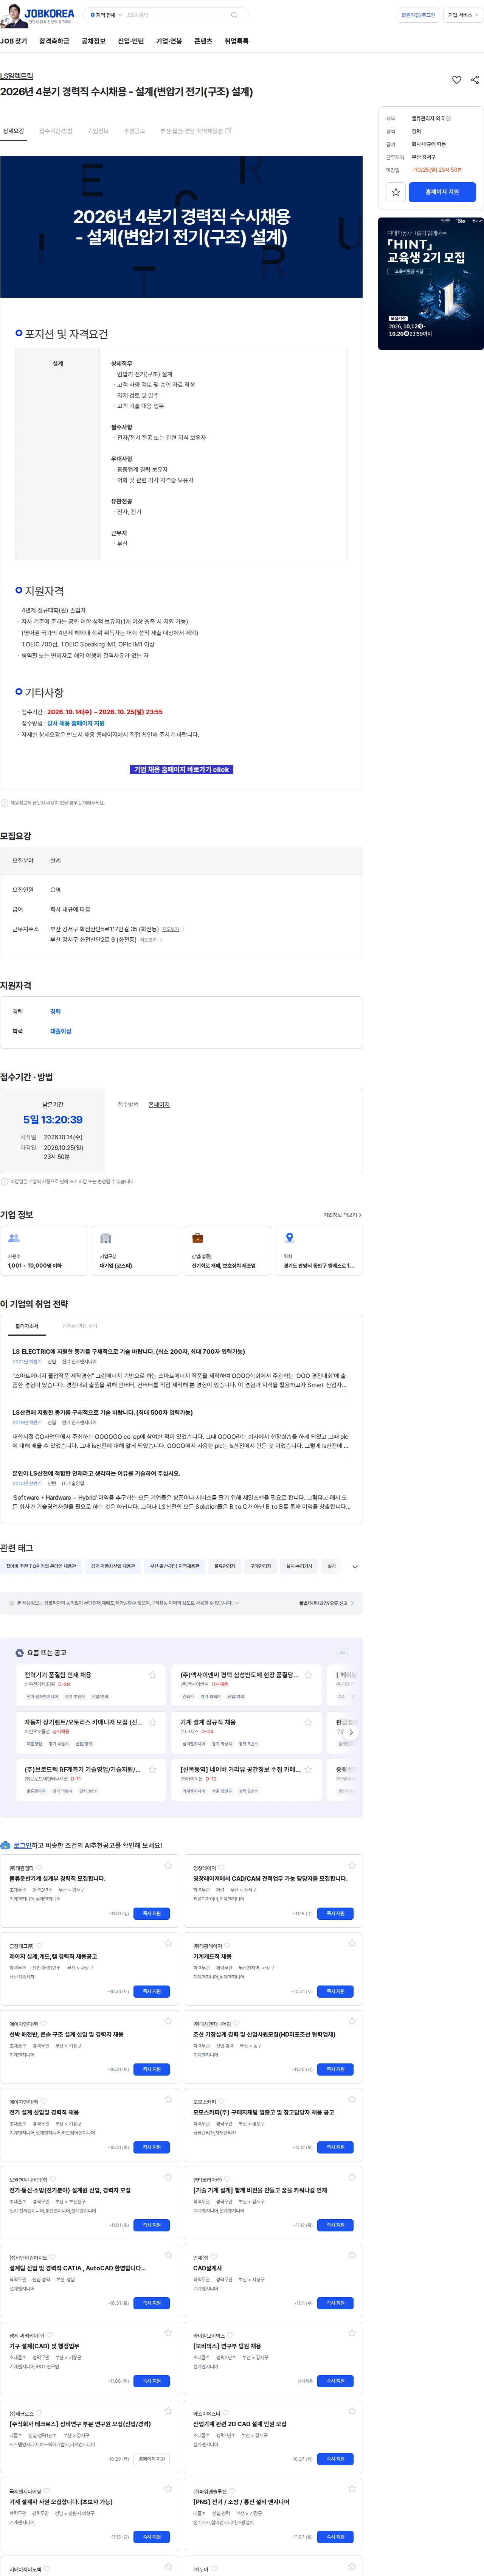Open 불법/허위/과장/오류 신고 link
This screenshot has width=484, height=2576.
[325, 1603]
